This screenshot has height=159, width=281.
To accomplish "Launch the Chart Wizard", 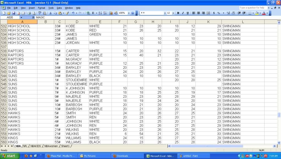I will (x=111, y=13).
